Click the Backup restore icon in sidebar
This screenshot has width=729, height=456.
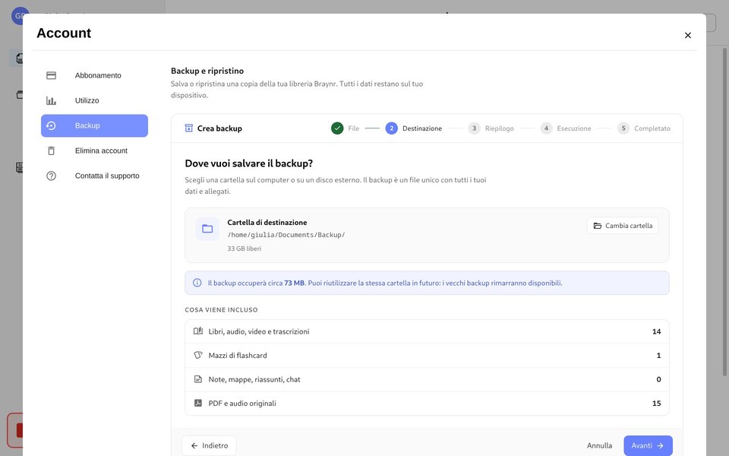(x=51, y=125)
